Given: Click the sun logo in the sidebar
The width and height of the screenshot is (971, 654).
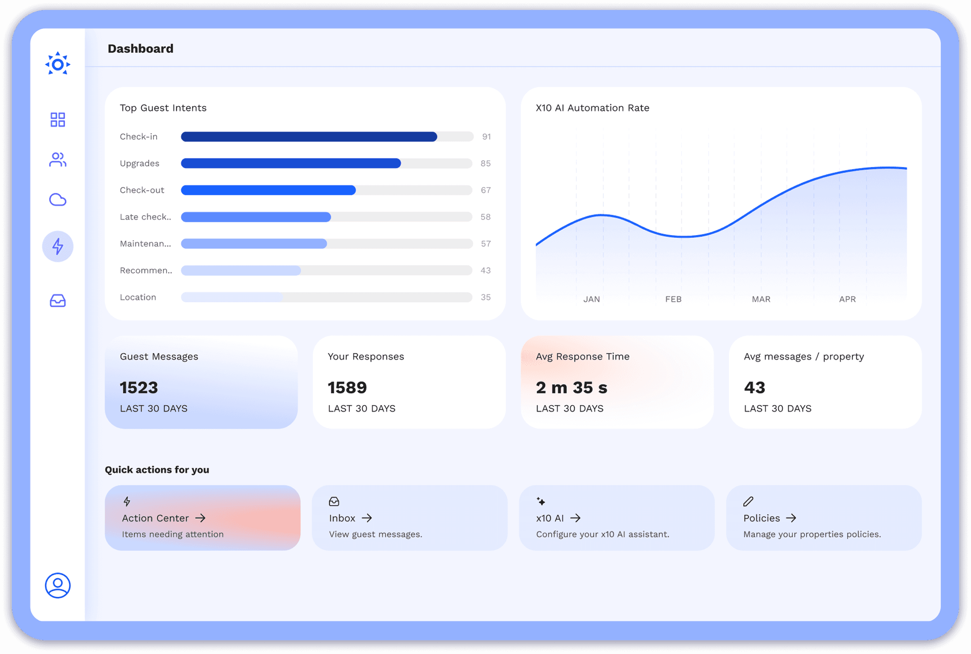Looking at the screenshot, I should click(58, 64).
